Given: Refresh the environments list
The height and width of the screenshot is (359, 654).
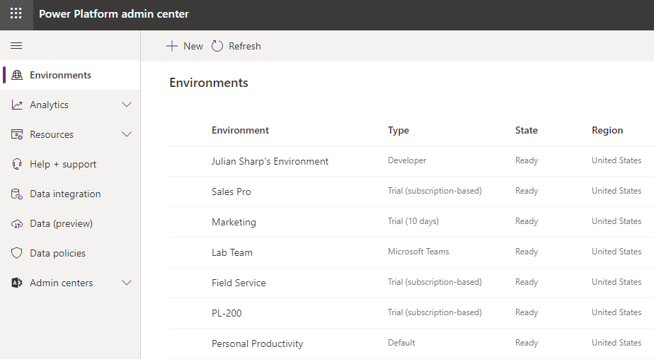Looking at the screenshot, I should click(236, 46).
